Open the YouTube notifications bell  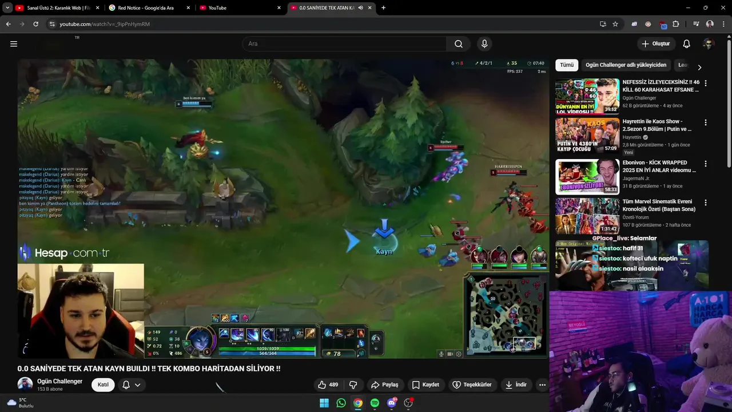(687, 43)
